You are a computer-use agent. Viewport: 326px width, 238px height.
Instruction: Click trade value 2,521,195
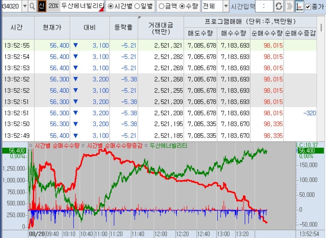169,124
